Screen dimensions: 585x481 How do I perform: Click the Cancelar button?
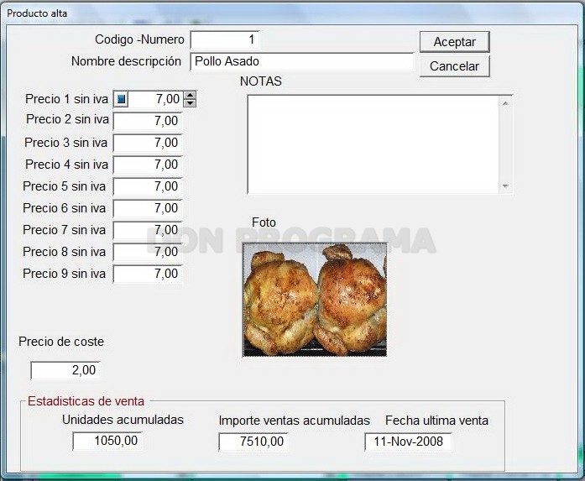(x=454, y=66)
